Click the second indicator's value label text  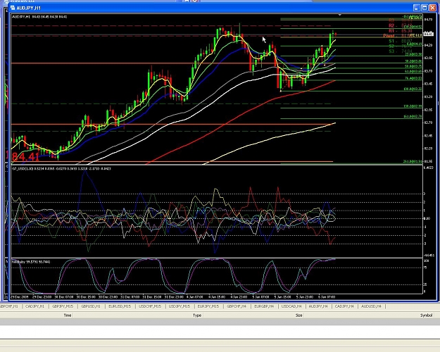61,168
